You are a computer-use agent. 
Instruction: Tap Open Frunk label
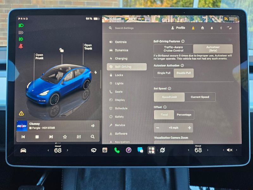[39, 57]
